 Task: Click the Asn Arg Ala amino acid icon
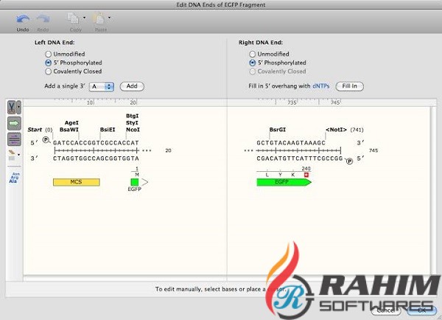[14, 178]
